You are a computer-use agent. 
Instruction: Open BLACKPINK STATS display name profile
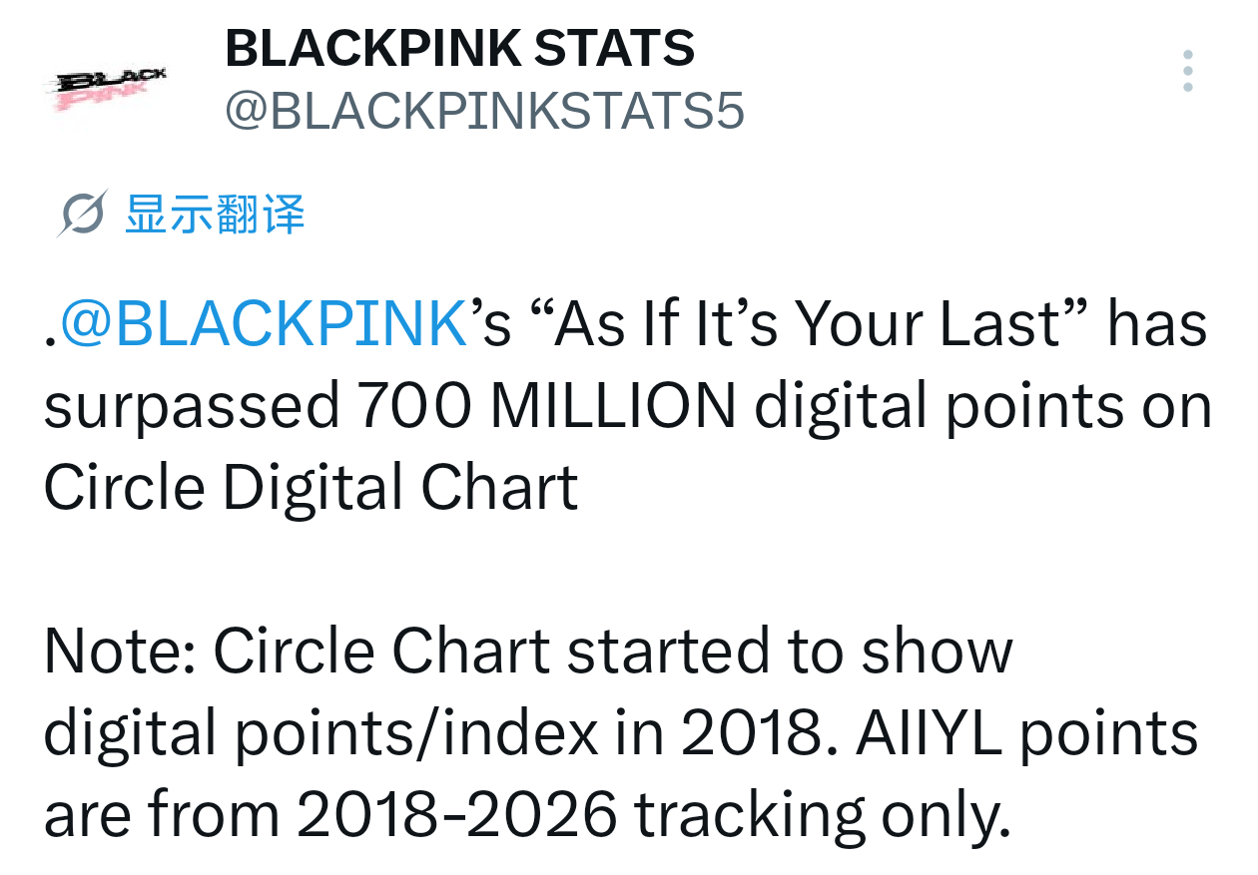pyautogui.click(x=460, y=48)
